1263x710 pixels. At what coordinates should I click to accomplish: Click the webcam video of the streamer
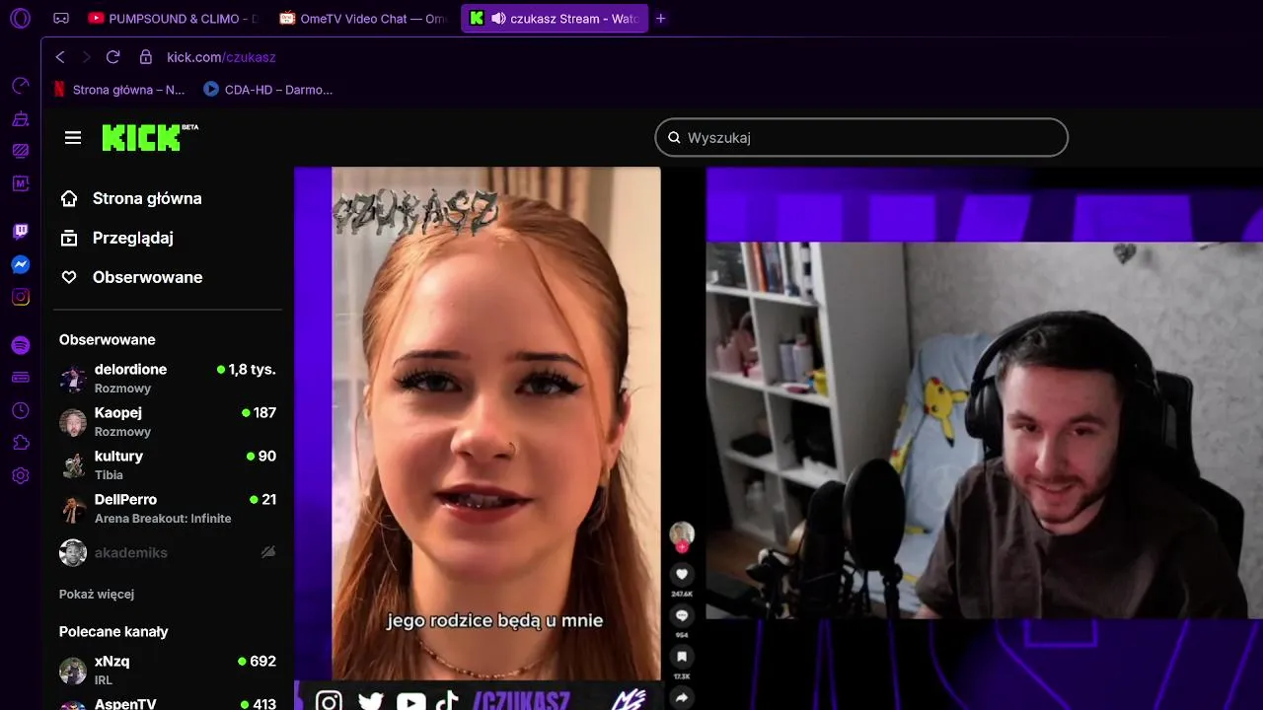coord(984,430)
